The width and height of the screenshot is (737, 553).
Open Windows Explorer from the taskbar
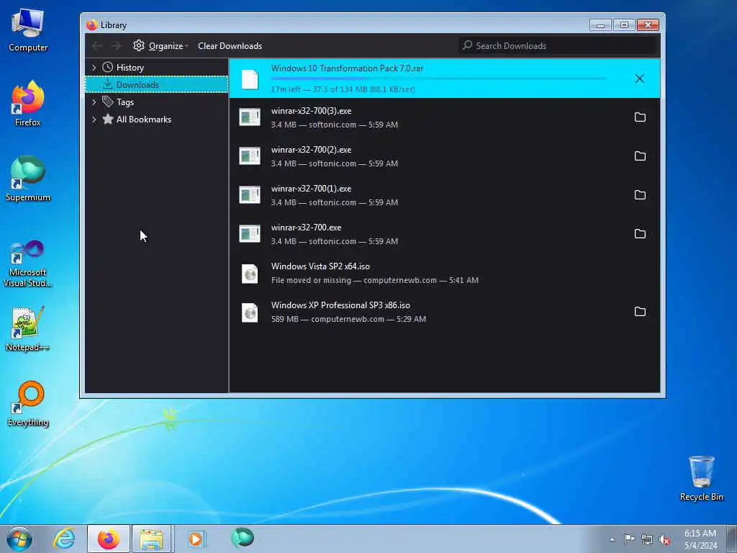coord(151,539)
